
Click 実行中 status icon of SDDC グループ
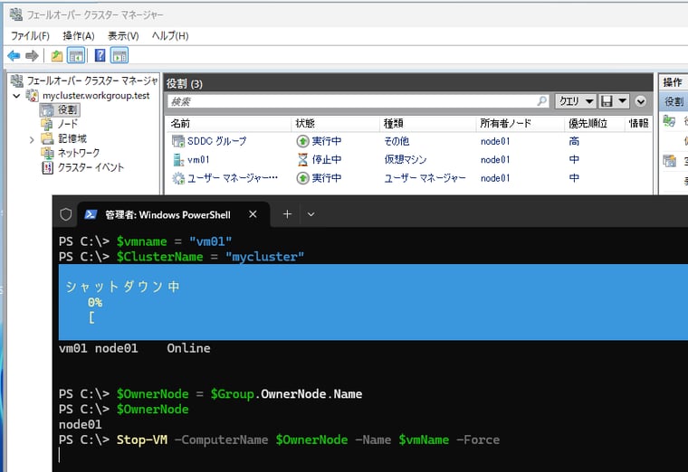[x=302, y=141]
